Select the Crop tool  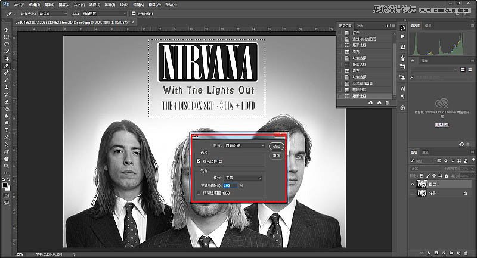7,58
